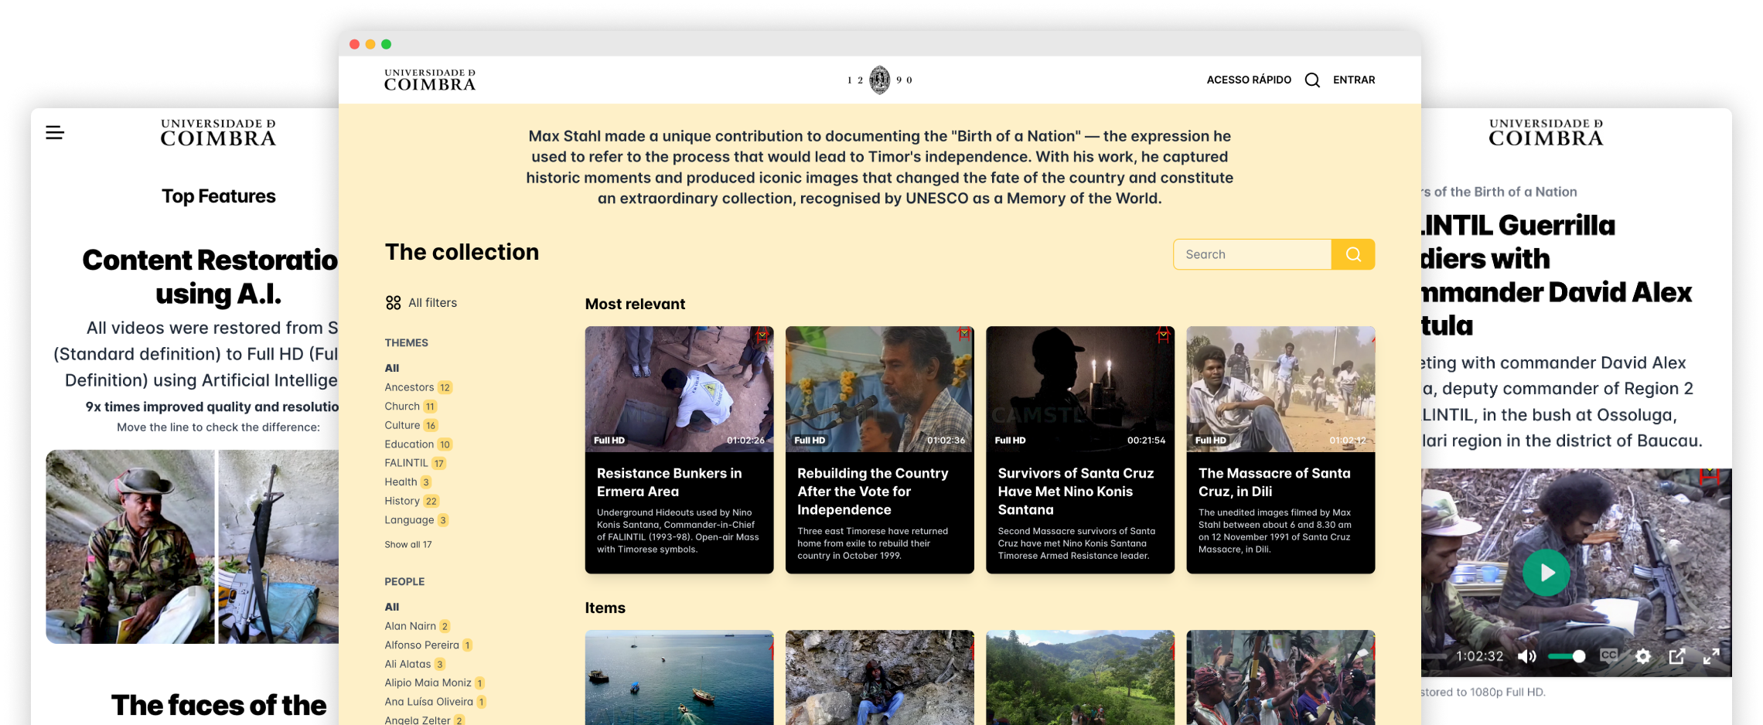Open video settings gear icon
Screen dimensions: 1763x725
[x=1643, y=656]
